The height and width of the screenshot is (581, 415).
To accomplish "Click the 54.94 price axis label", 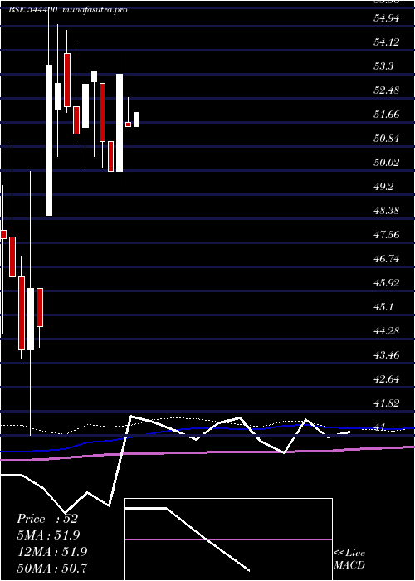I will [387, 17].
